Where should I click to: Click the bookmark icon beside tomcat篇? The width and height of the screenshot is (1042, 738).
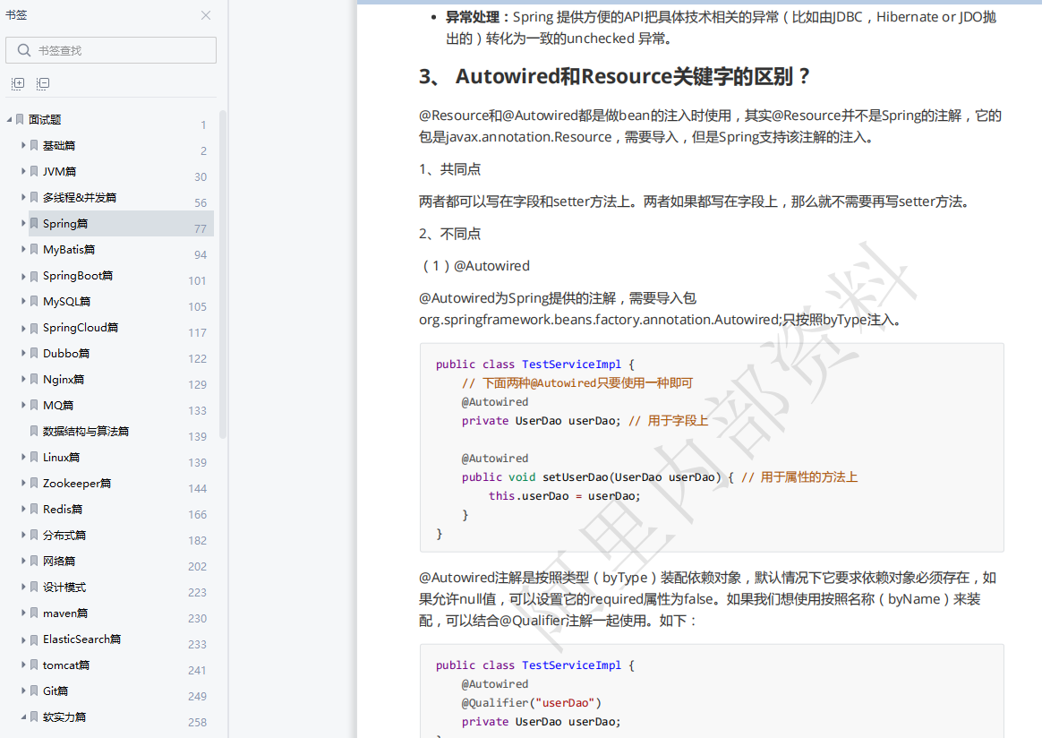[x=34, y=665]
